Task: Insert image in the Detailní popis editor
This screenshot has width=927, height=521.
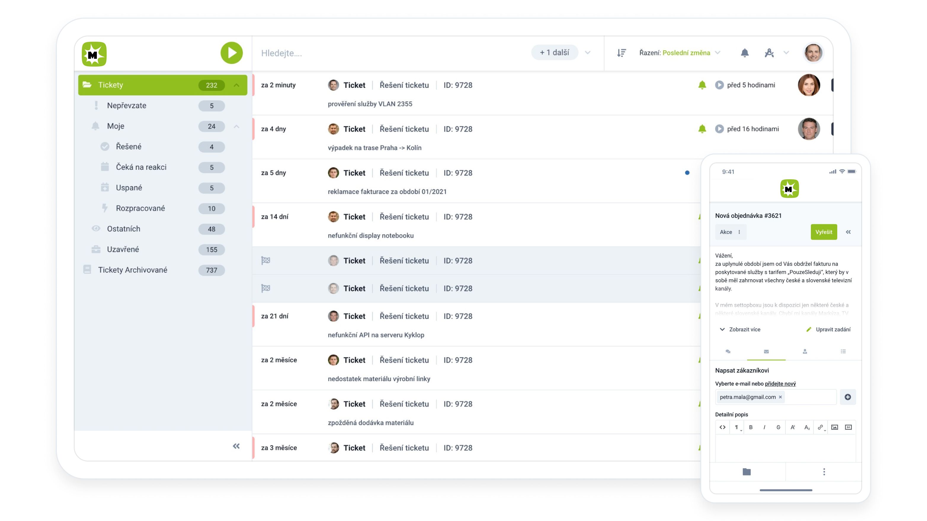Action: click(x=835, y=427)
